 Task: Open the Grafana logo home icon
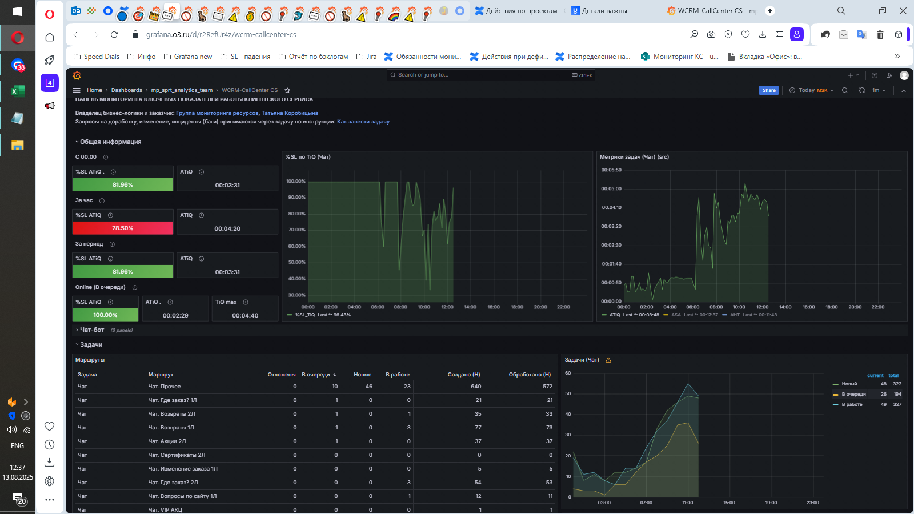tap(77, 75)
